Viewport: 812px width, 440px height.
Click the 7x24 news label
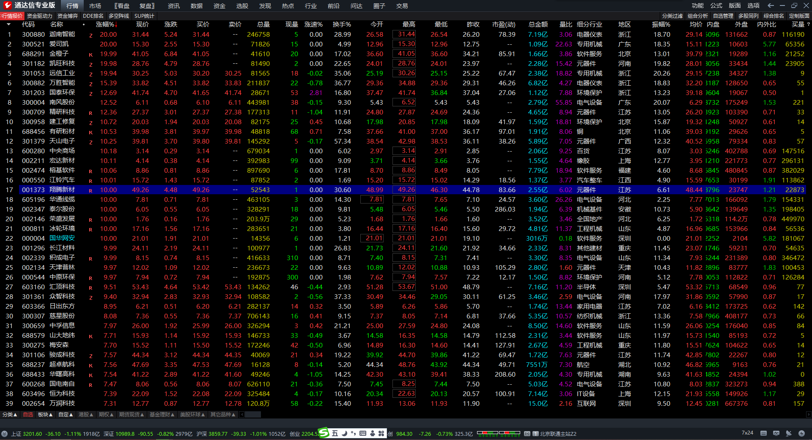coord(747,433)
